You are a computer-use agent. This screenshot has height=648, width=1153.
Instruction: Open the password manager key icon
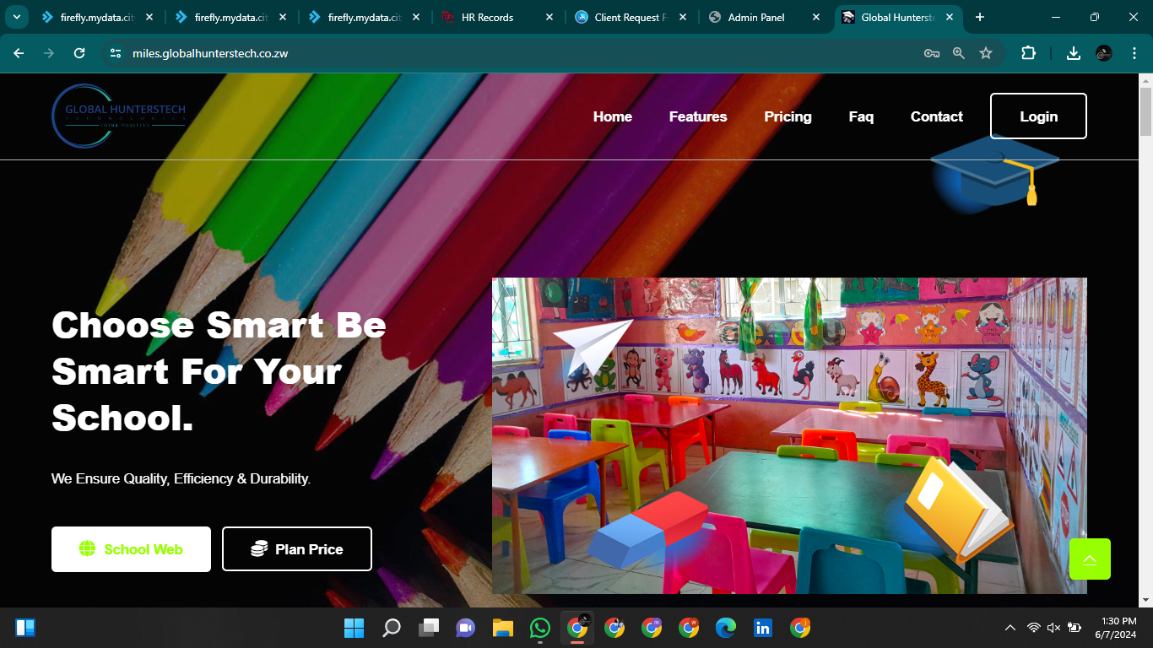click(x=931, y=53)
